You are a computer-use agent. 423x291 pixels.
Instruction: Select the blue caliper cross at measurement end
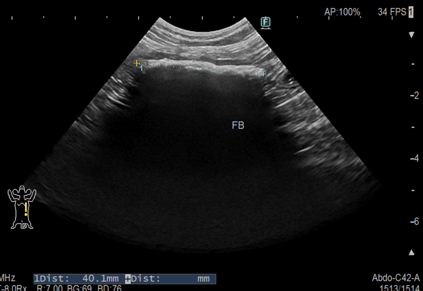pos(263,74)
